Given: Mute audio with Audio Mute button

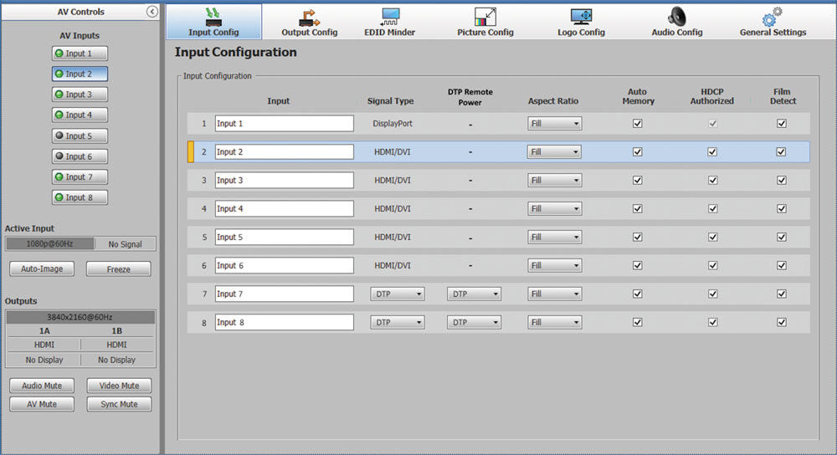Looking at the screenshot, I should point(42,386).
